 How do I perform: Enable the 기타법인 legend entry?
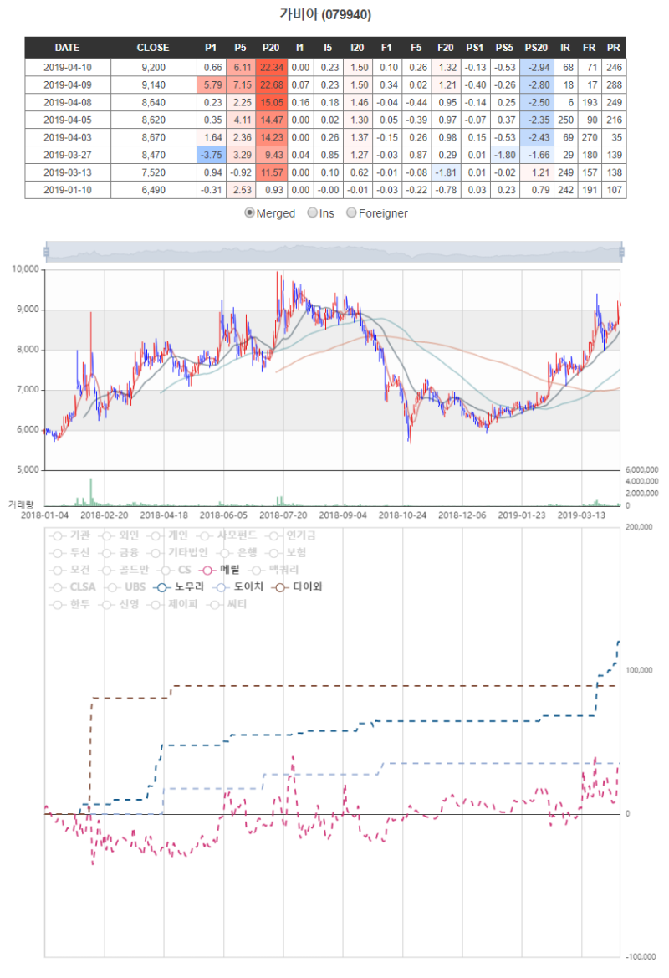[177, 553]
